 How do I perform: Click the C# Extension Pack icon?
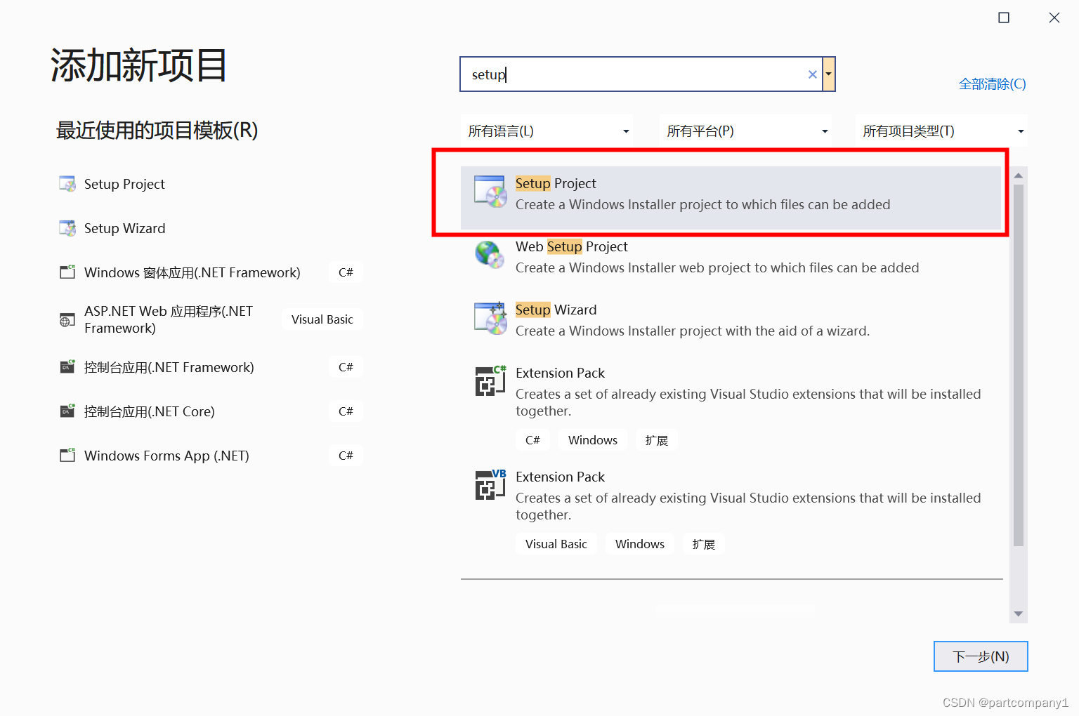pyautogui.click(x=490, y=381)
